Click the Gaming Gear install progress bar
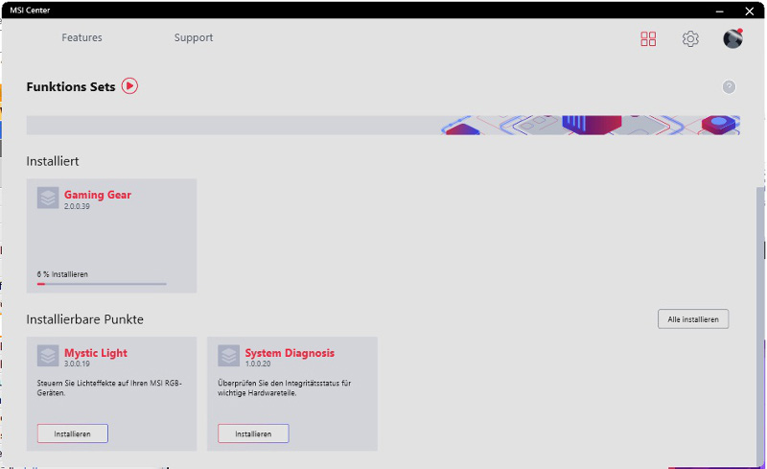Image resolution: width=767 pixels, height=469 pixels. tap(102, 284)
